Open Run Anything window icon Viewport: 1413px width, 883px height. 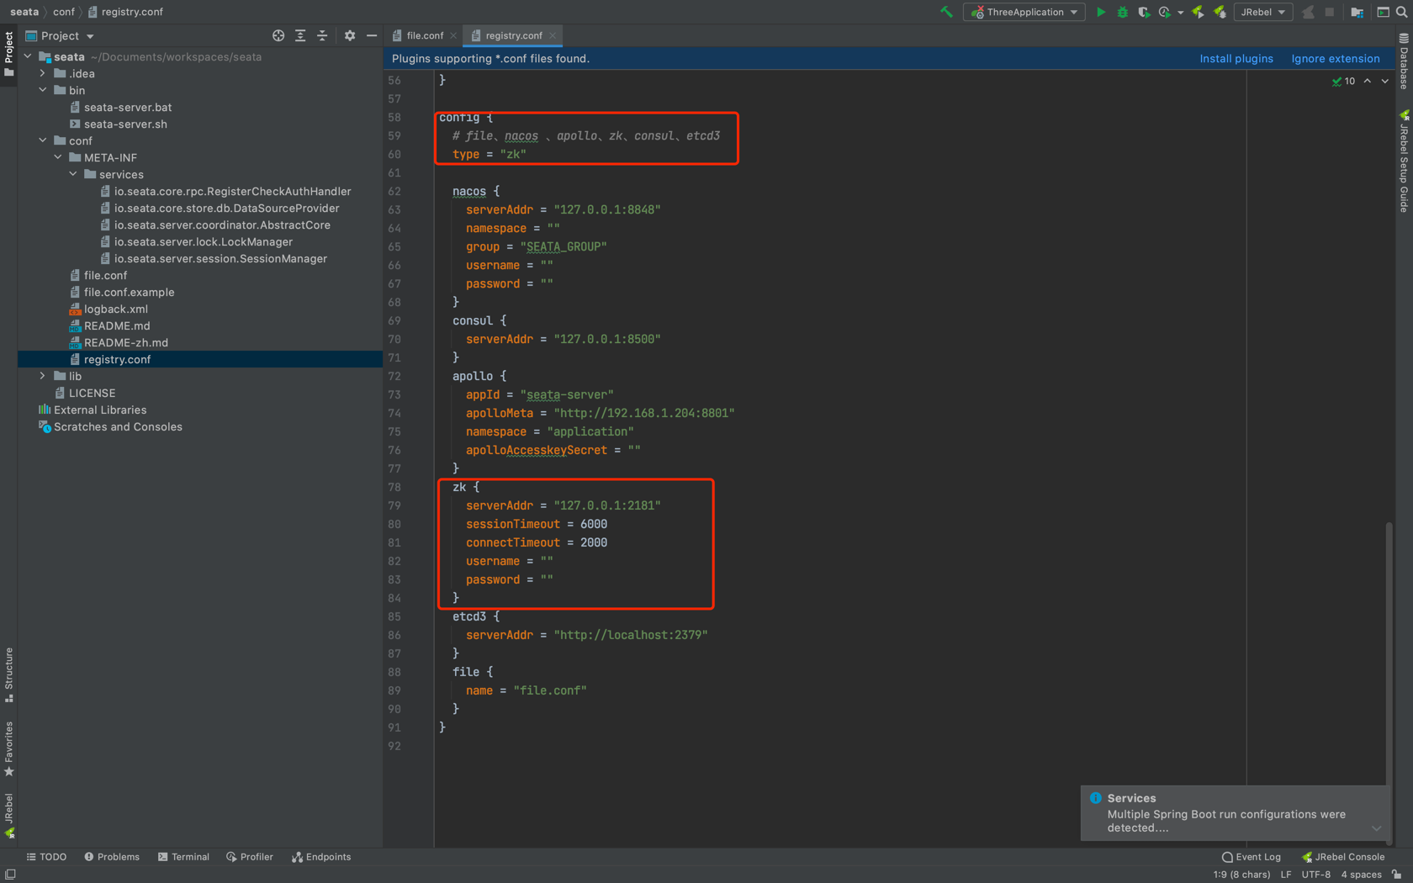[x=1383, y=12]
